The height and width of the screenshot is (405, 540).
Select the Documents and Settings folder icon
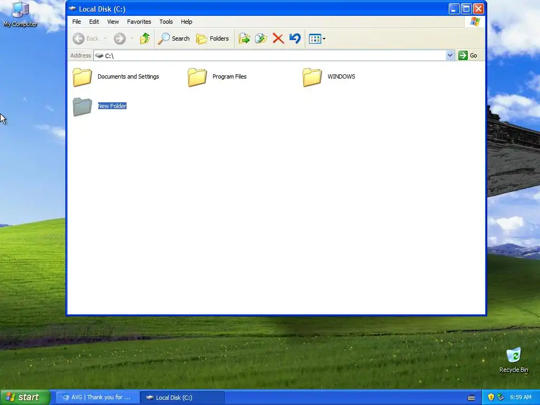pyautogui.click(x=82, y=77)
